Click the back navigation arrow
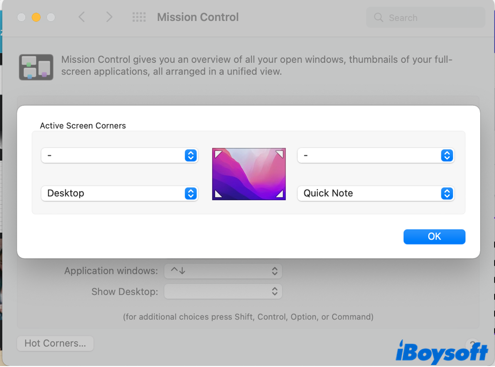Image resolution: width=495 pixels, height=367 pixels. click(82, 17)
